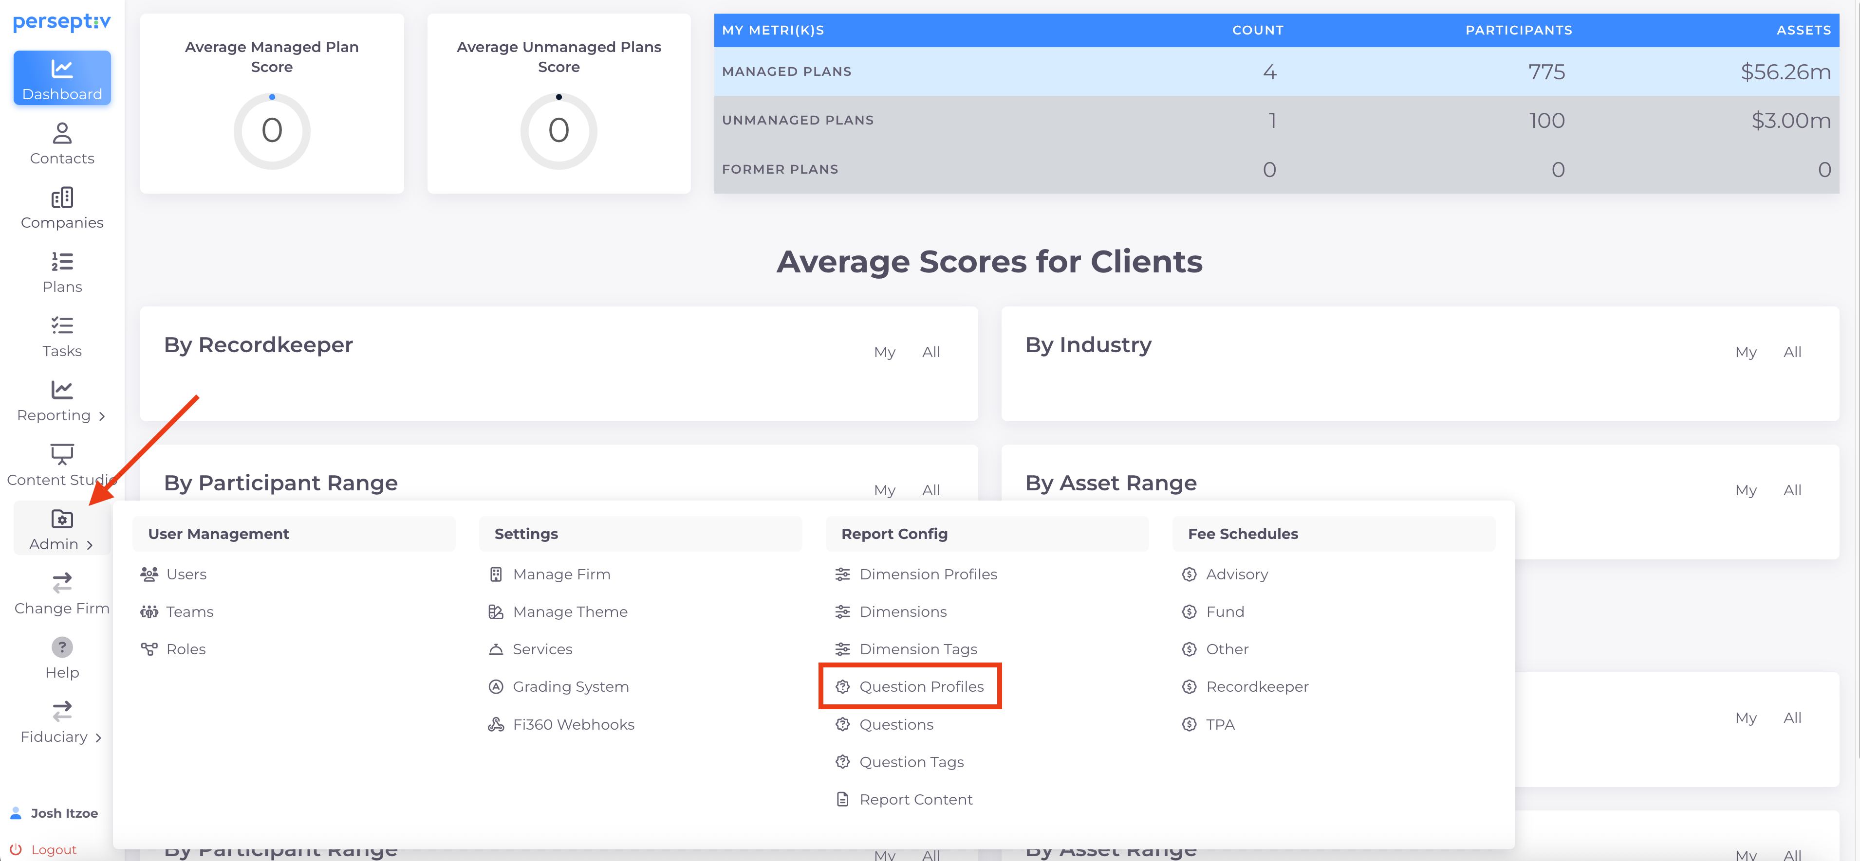The height and width of the screenshot is (861, 1860).
Task: Click the Logout link
Action: [x=54, y=849]
